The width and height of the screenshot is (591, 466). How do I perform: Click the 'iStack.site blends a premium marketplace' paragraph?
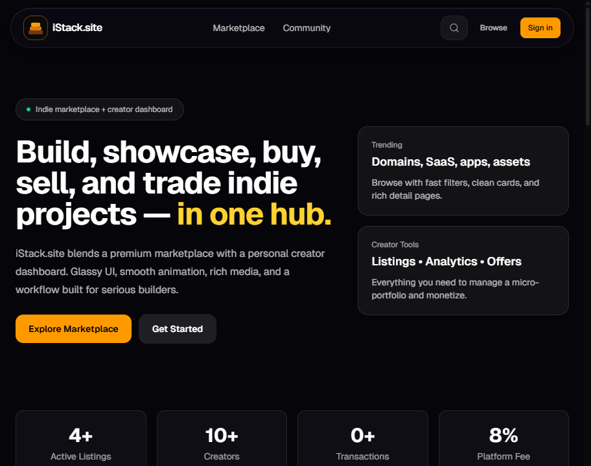(x=170, y=271)
